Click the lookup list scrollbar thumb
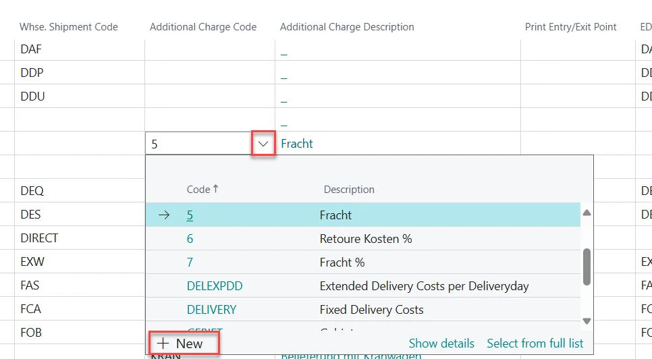 tap(587, 267)
